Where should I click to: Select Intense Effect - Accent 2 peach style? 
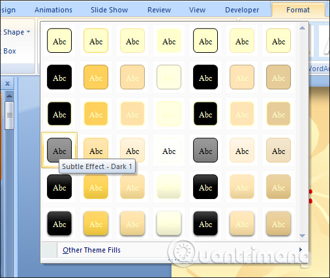pyautogui.click(x=132, y=223)
